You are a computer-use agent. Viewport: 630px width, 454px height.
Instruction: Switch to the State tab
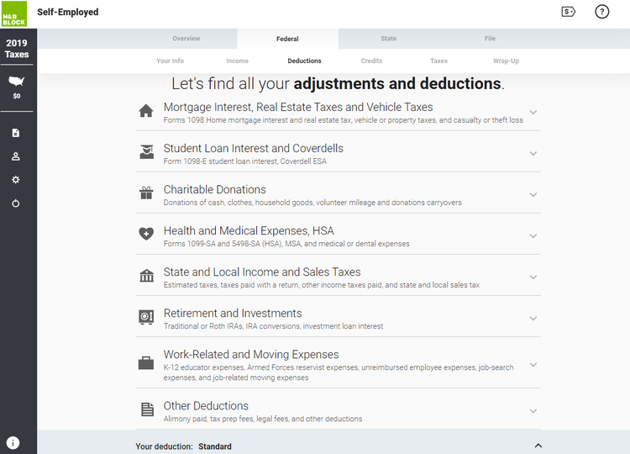click(x=388, y=39)
